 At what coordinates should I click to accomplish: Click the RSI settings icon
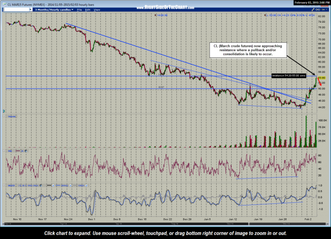click(26, 151)
